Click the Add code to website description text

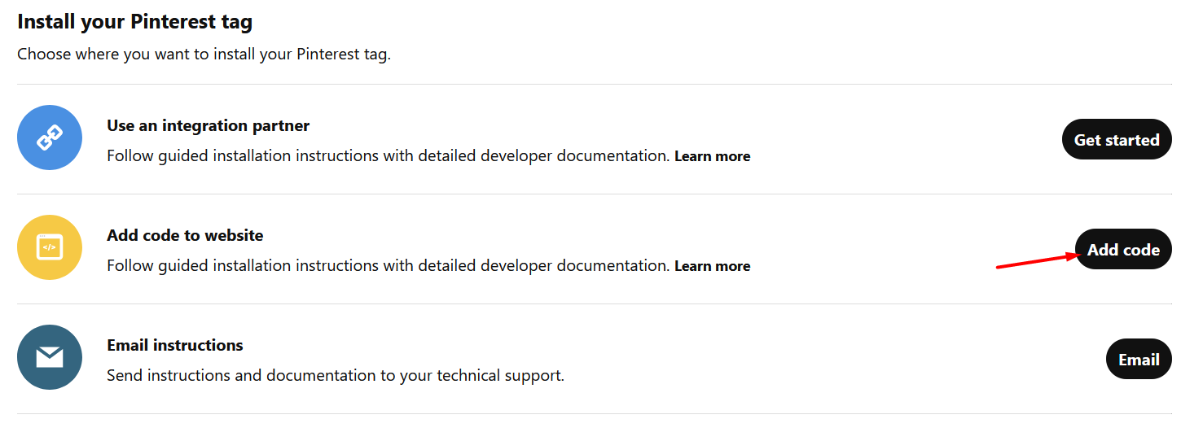389,265
